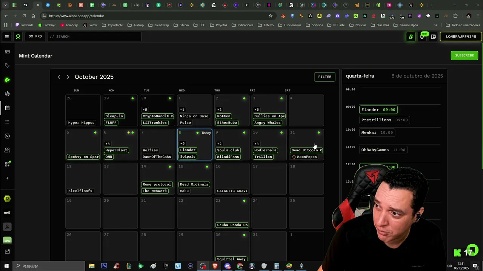Open the tag icon in left sidebar
This screenshot has height=271, width=483.
7,66
